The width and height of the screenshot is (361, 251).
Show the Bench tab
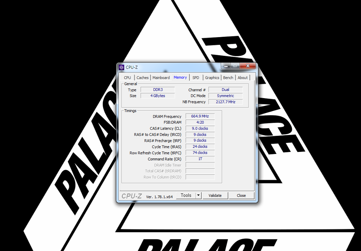pyautogui.click(x=228, y=78)
